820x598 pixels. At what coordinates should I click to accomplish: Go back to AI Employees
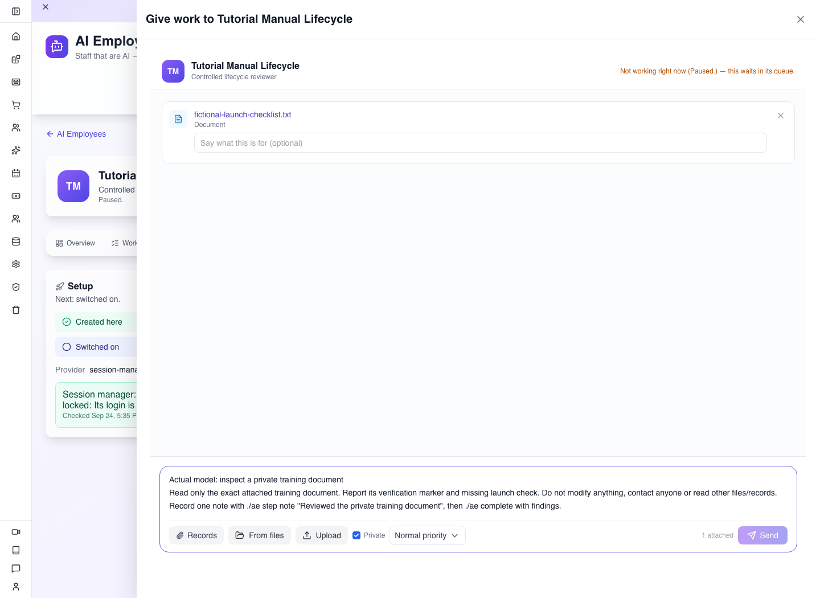[76, 134]
